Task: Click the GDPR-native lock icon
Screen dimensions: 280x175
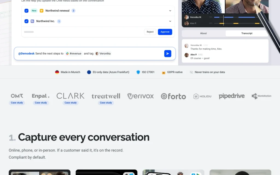Action: pos(164,72)
